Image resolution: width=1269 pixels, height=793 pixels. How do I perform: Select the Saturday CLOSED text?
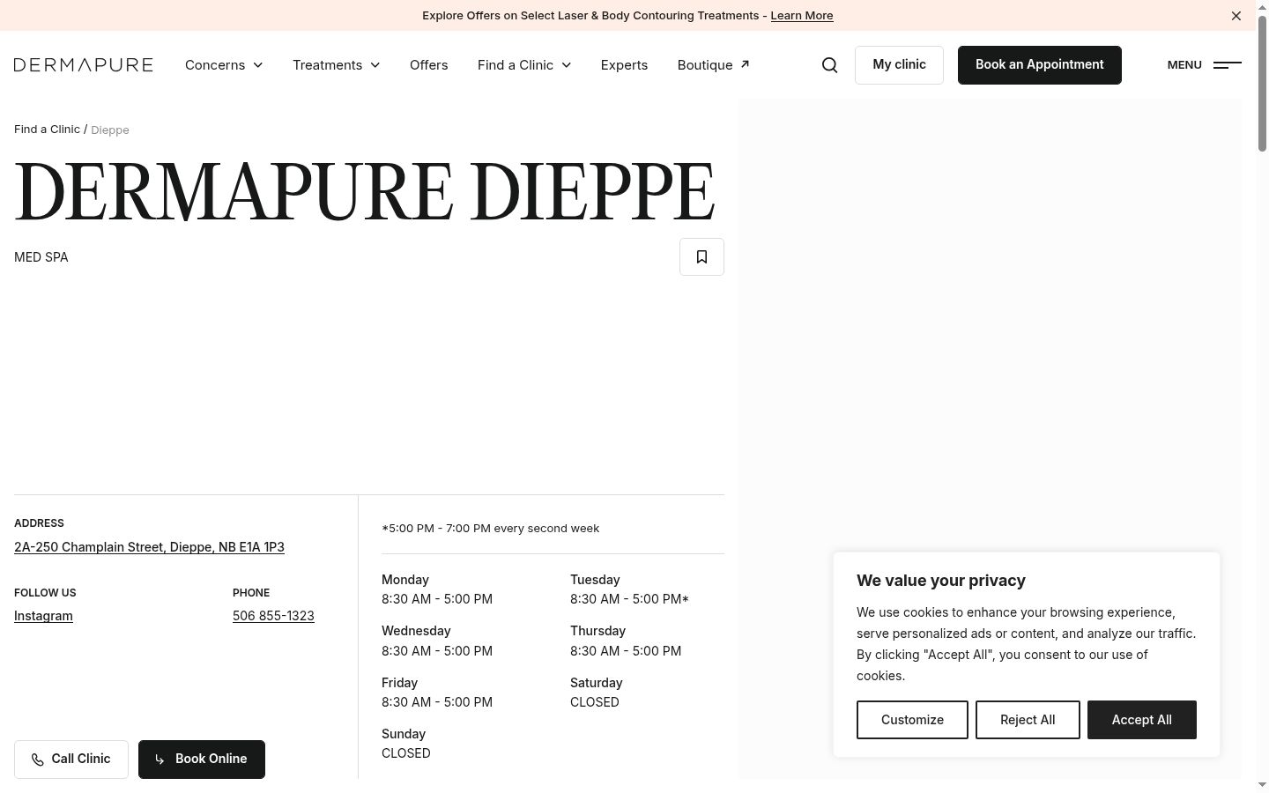595,702
